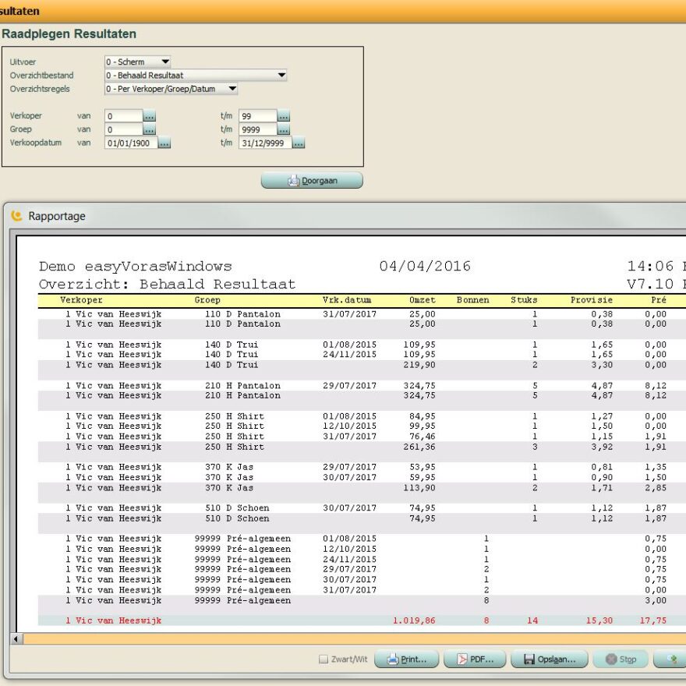The image size is (686, 686).
Task: Click the Verkoopdatum t/m date field
Action: pos(266,143)
